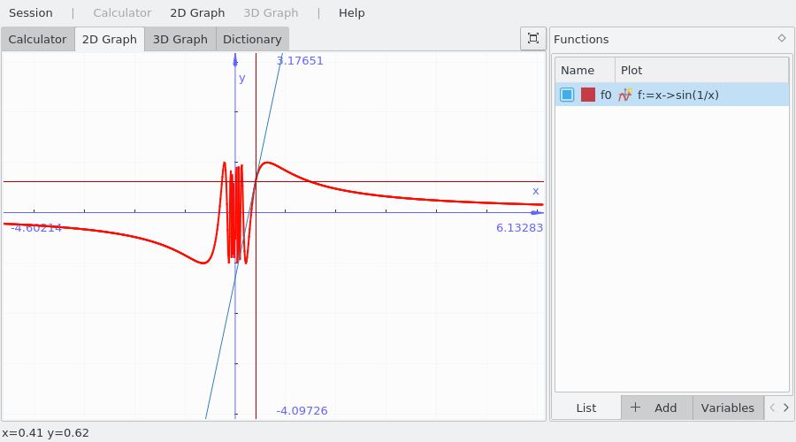Click the red color swatch of f0
This screenshot has height=442, width=796.
click(588, 95)
